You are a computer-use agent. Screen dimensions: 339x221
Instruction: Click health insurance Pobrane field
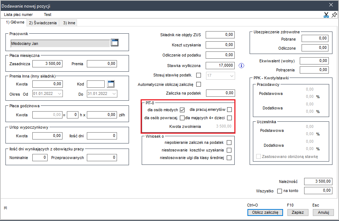click(x=315, y=38)
